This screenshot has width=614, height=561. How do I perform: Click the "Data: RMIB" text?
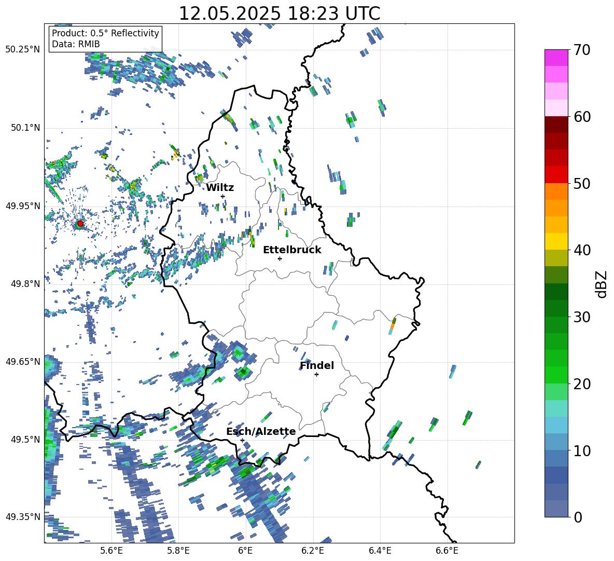tap(76, 44)
